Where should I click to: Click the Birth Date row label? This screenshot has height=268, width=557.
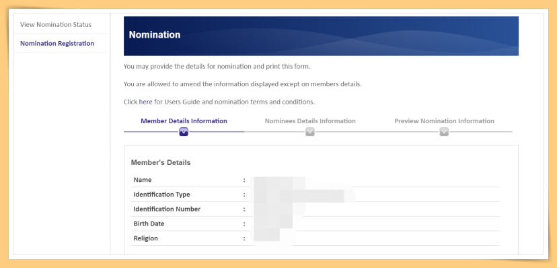[149, 224]
